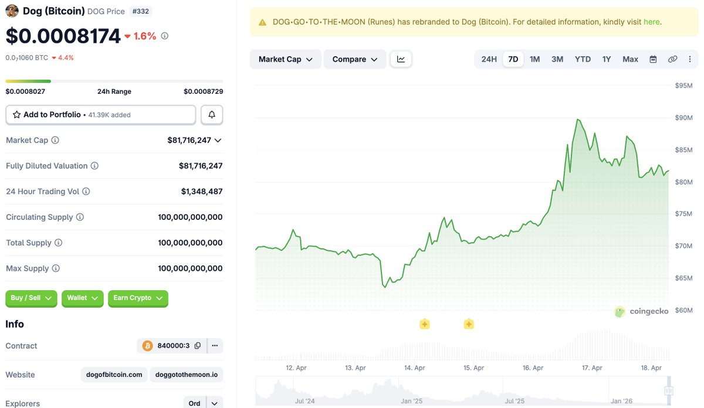Click the 16. Apr date label

[x=533, y=368]
